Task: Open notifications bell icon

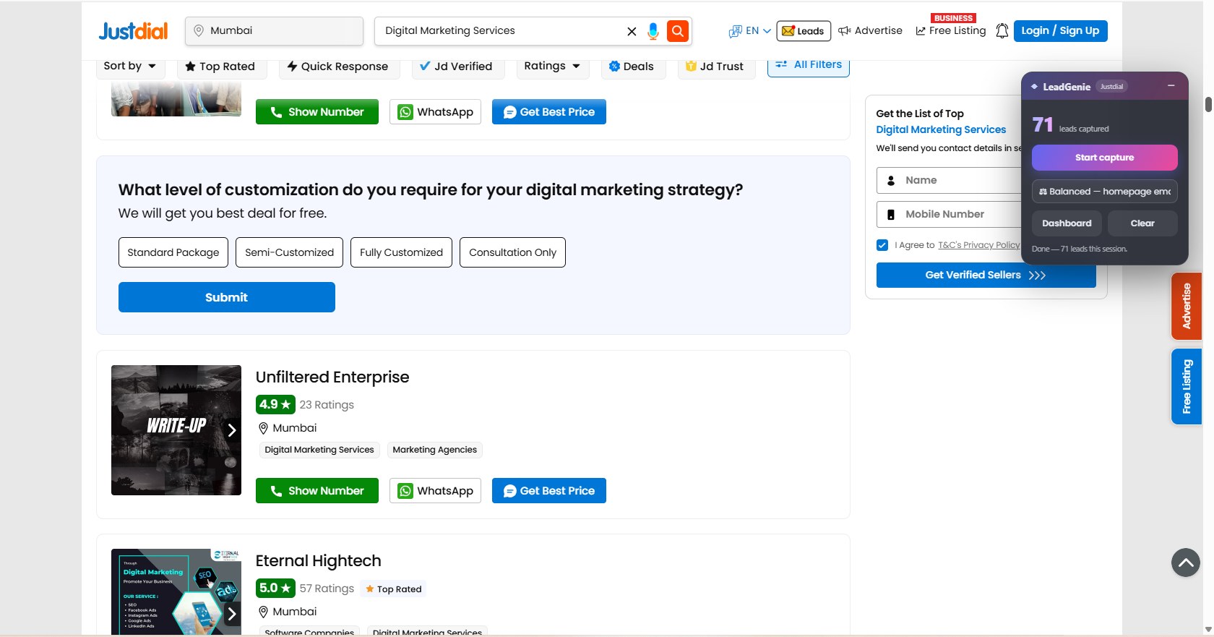Action: point(1002,31)
